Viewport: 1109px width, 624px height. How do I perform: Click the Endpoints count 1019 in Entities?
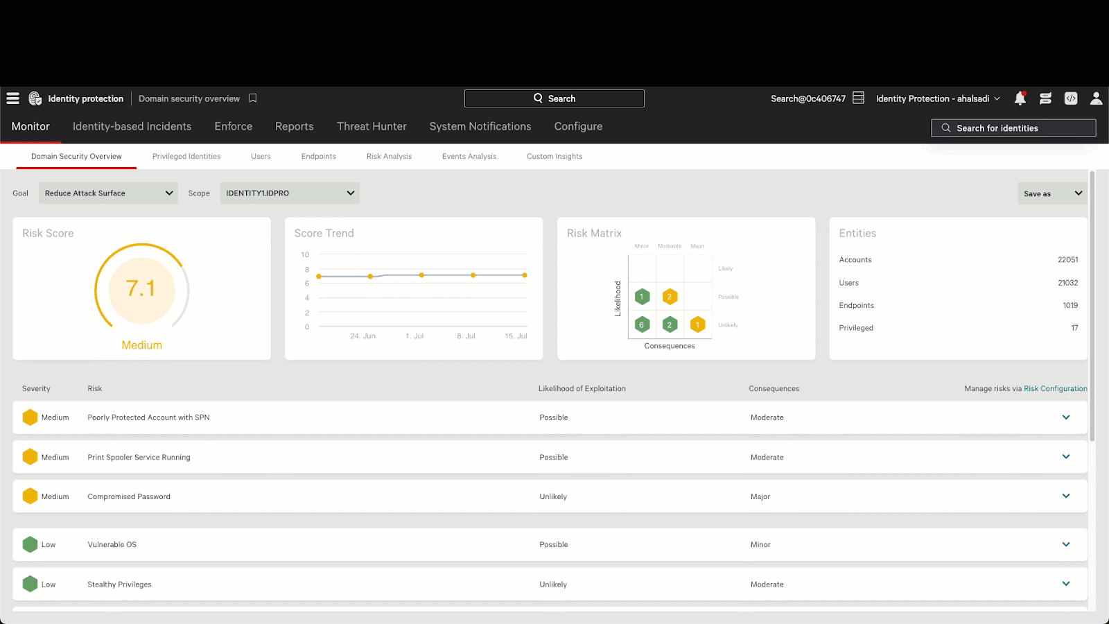click(1070, 305)
